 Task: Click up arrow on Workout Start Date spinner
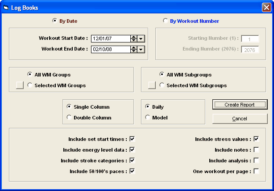(x=133, y=37)
